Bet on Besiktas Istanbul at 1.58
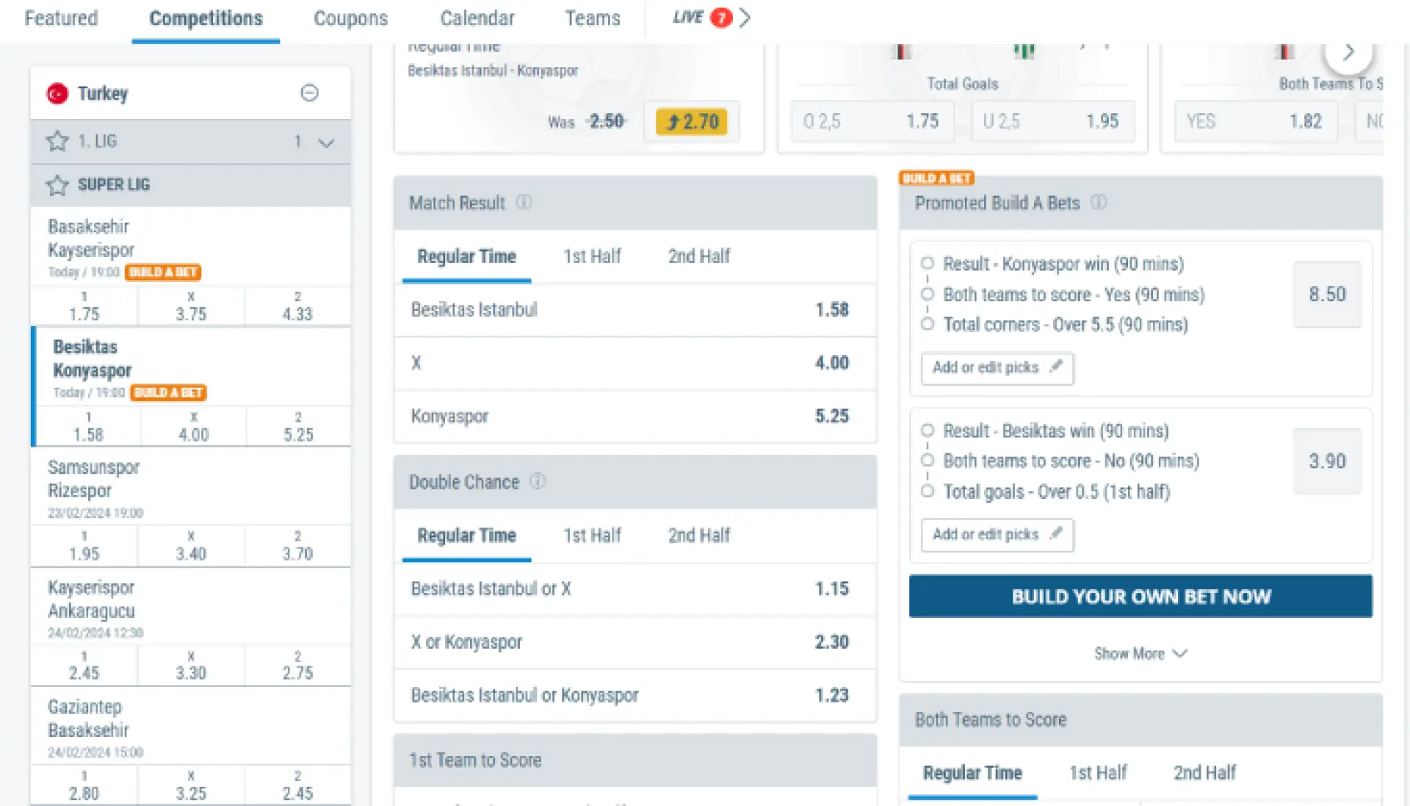This screenshot has width=1410, height=806. point(635,310)
